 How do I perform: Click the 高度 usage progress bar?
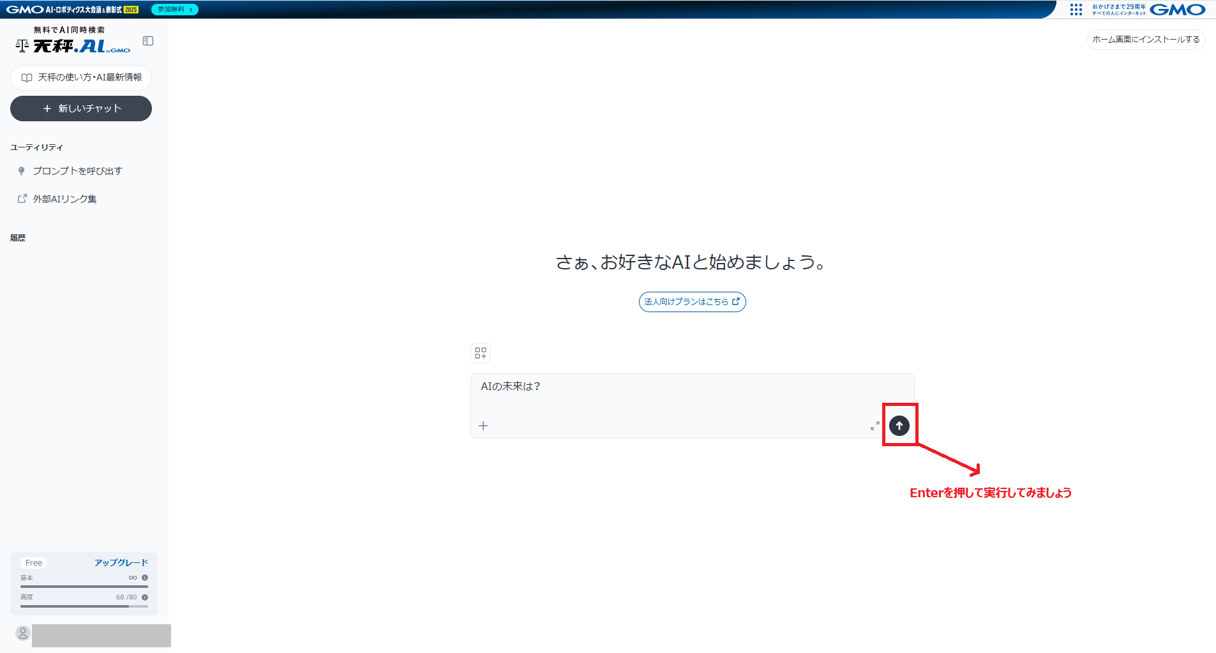pyautogui.click(x=84, y=606)
